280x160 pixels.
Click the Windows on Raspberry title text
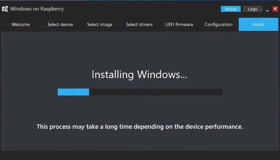click(37, 9)
